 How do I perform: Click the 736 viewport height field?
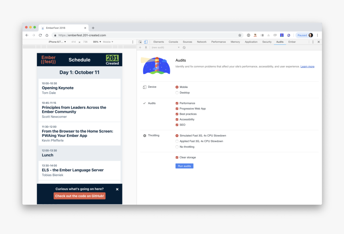85,42
